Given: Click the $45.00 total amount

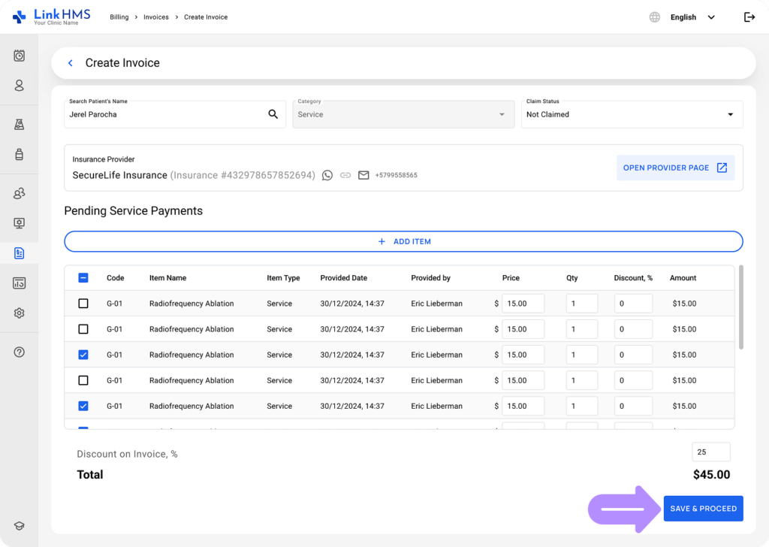Looking at the screenshot, I should click(x=711, y=474).
